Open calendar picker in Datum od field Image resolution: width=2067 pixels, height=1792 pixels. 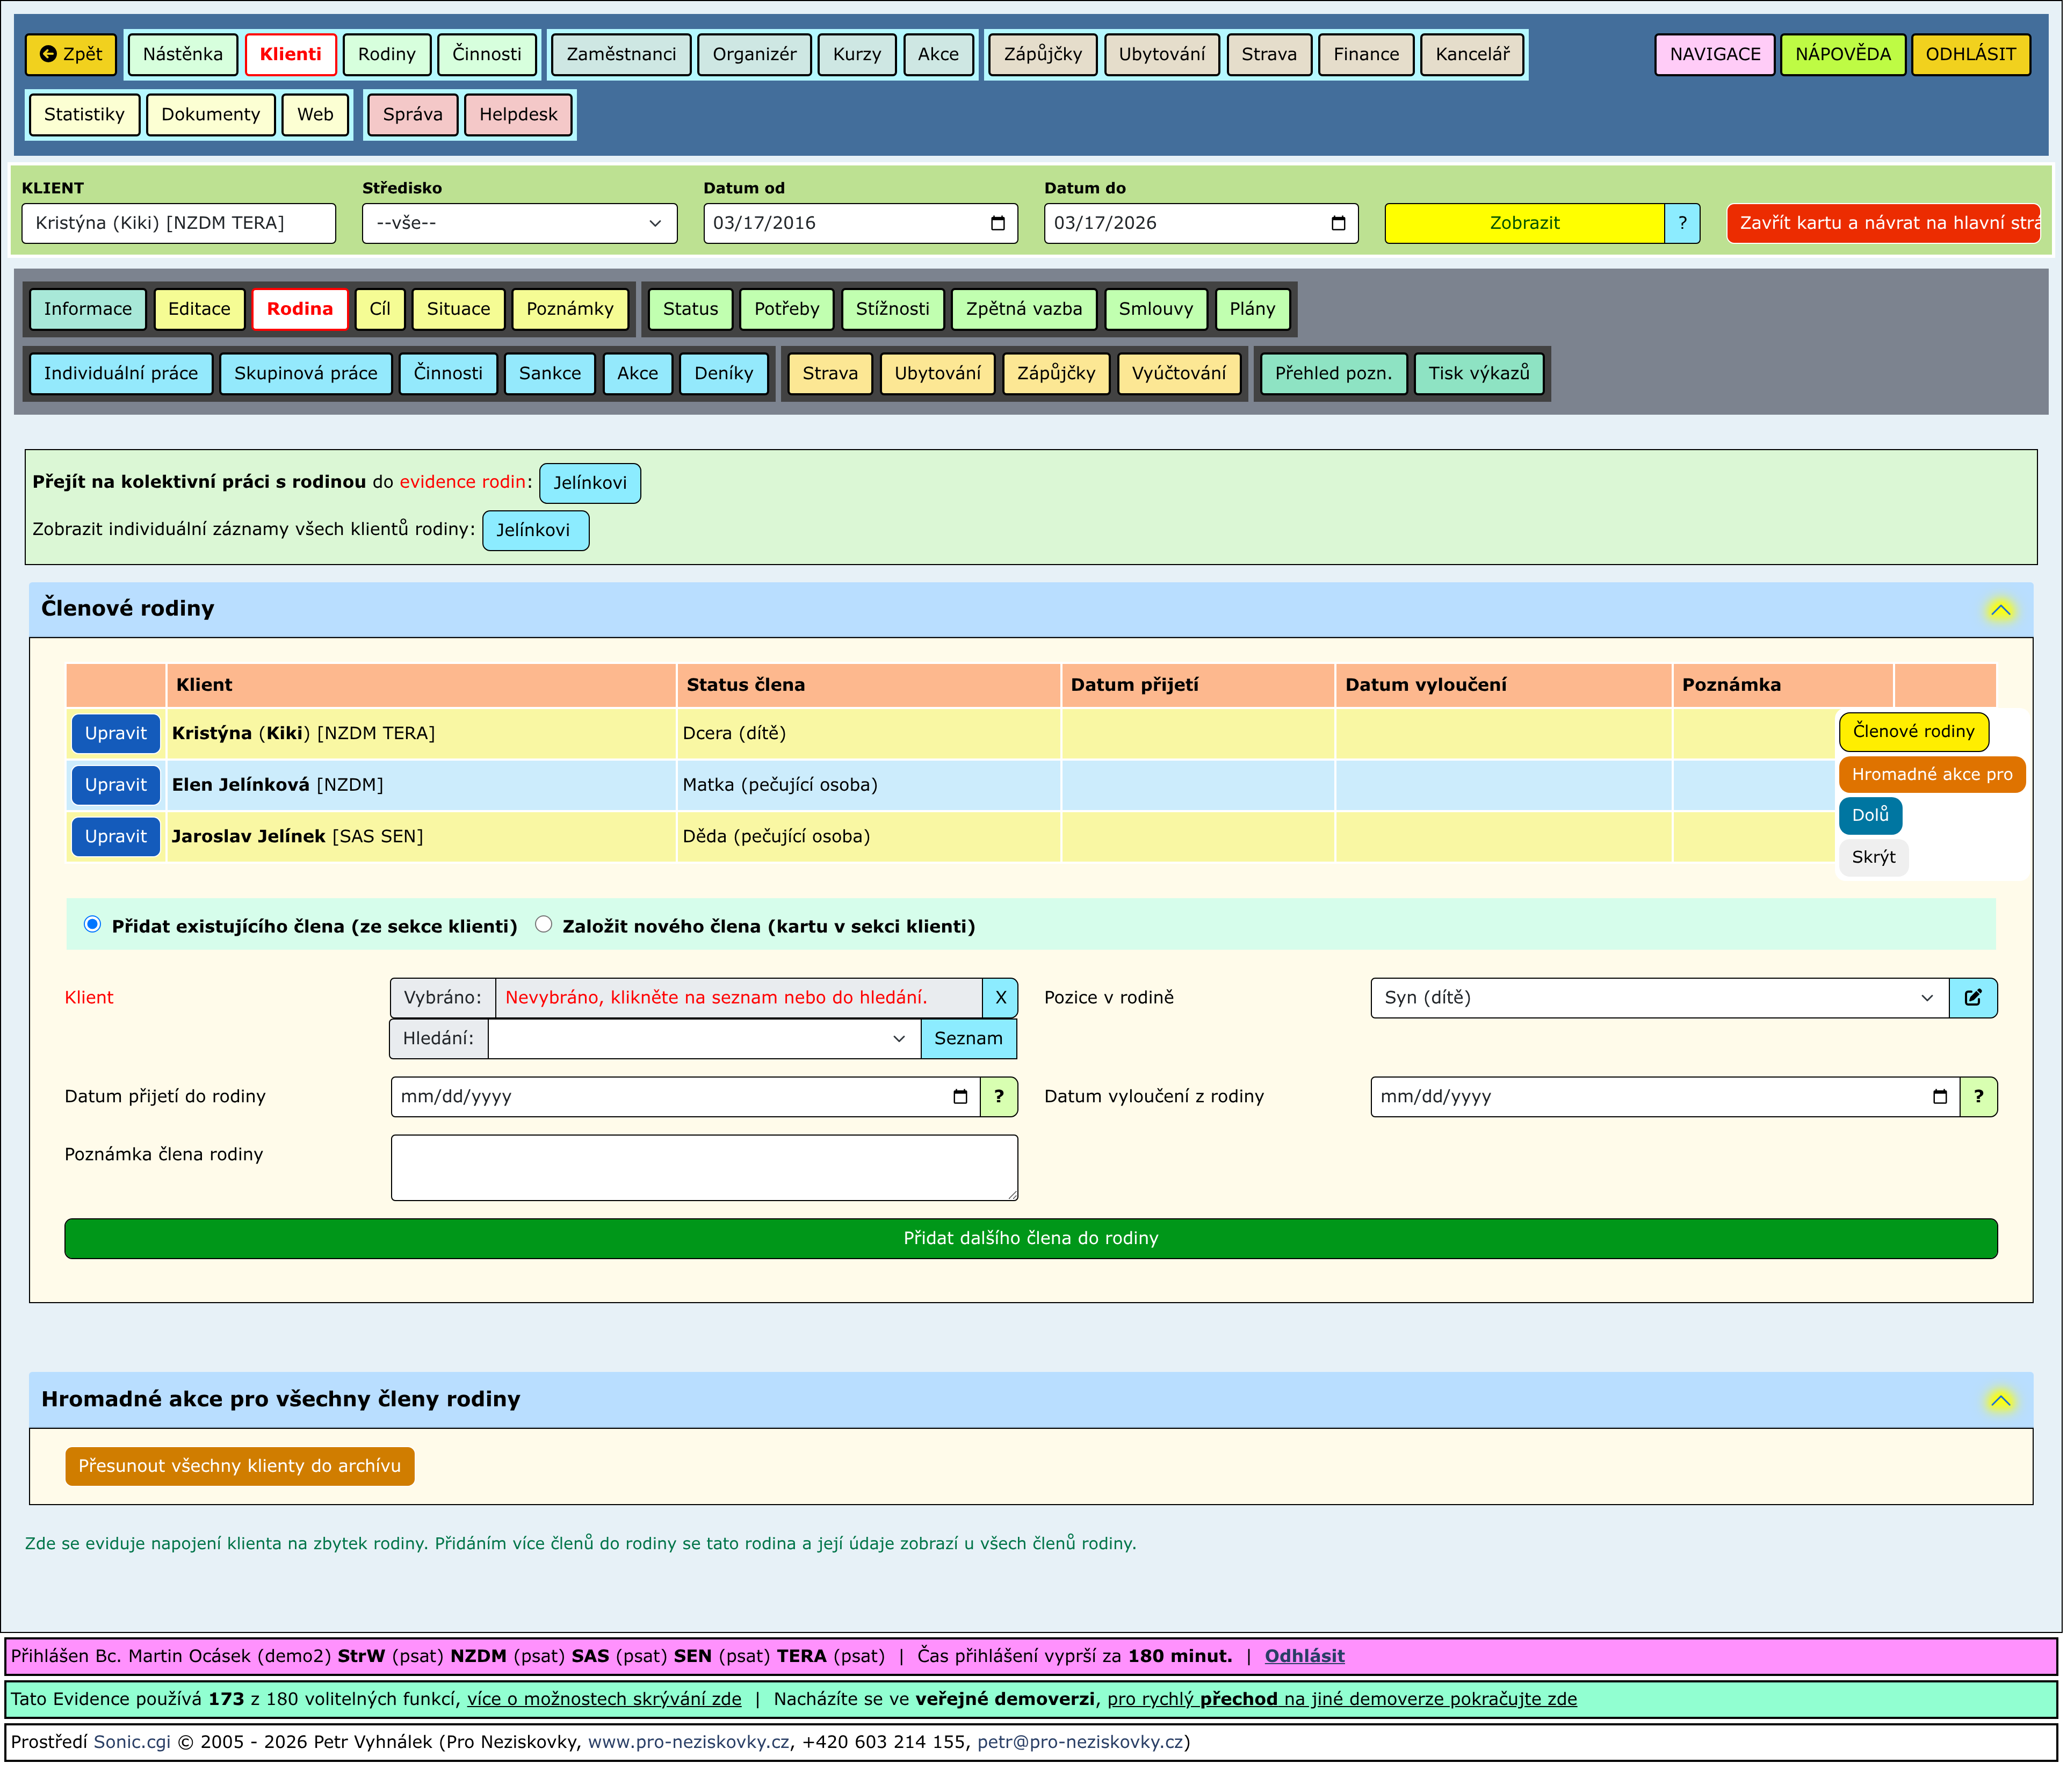(999, 224)
